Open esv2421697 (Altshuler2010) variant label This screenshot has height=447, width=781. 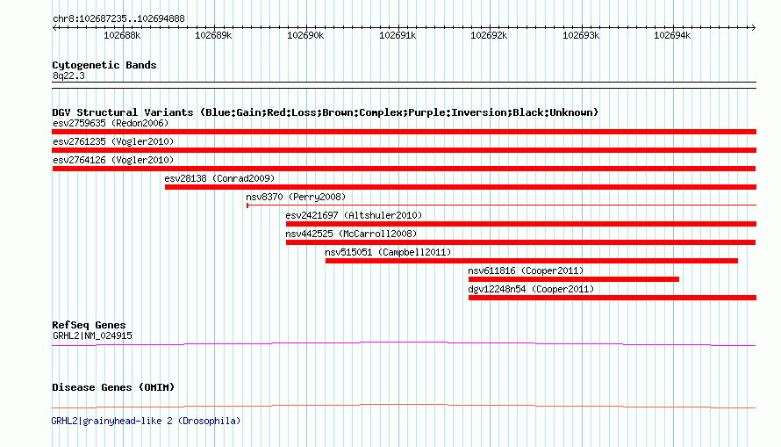[354, 215]
